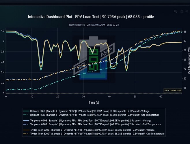Click the 'Time (s)' x-axis title
190x144 pixels.
pos(94,103)
